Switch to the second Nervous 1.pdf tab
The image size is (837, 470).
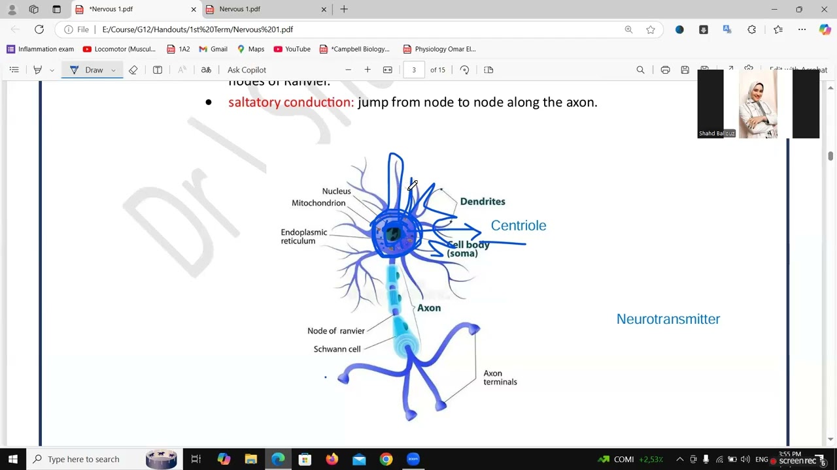(266, 9)
